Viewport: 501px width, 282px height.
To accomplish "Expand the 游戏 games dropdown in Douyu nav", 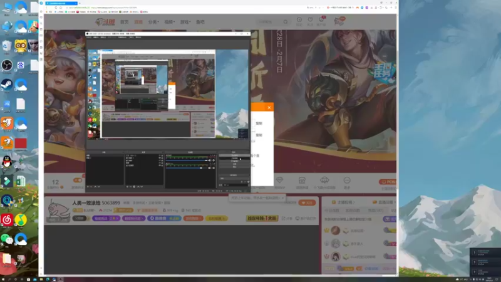I will click(185, 22).
